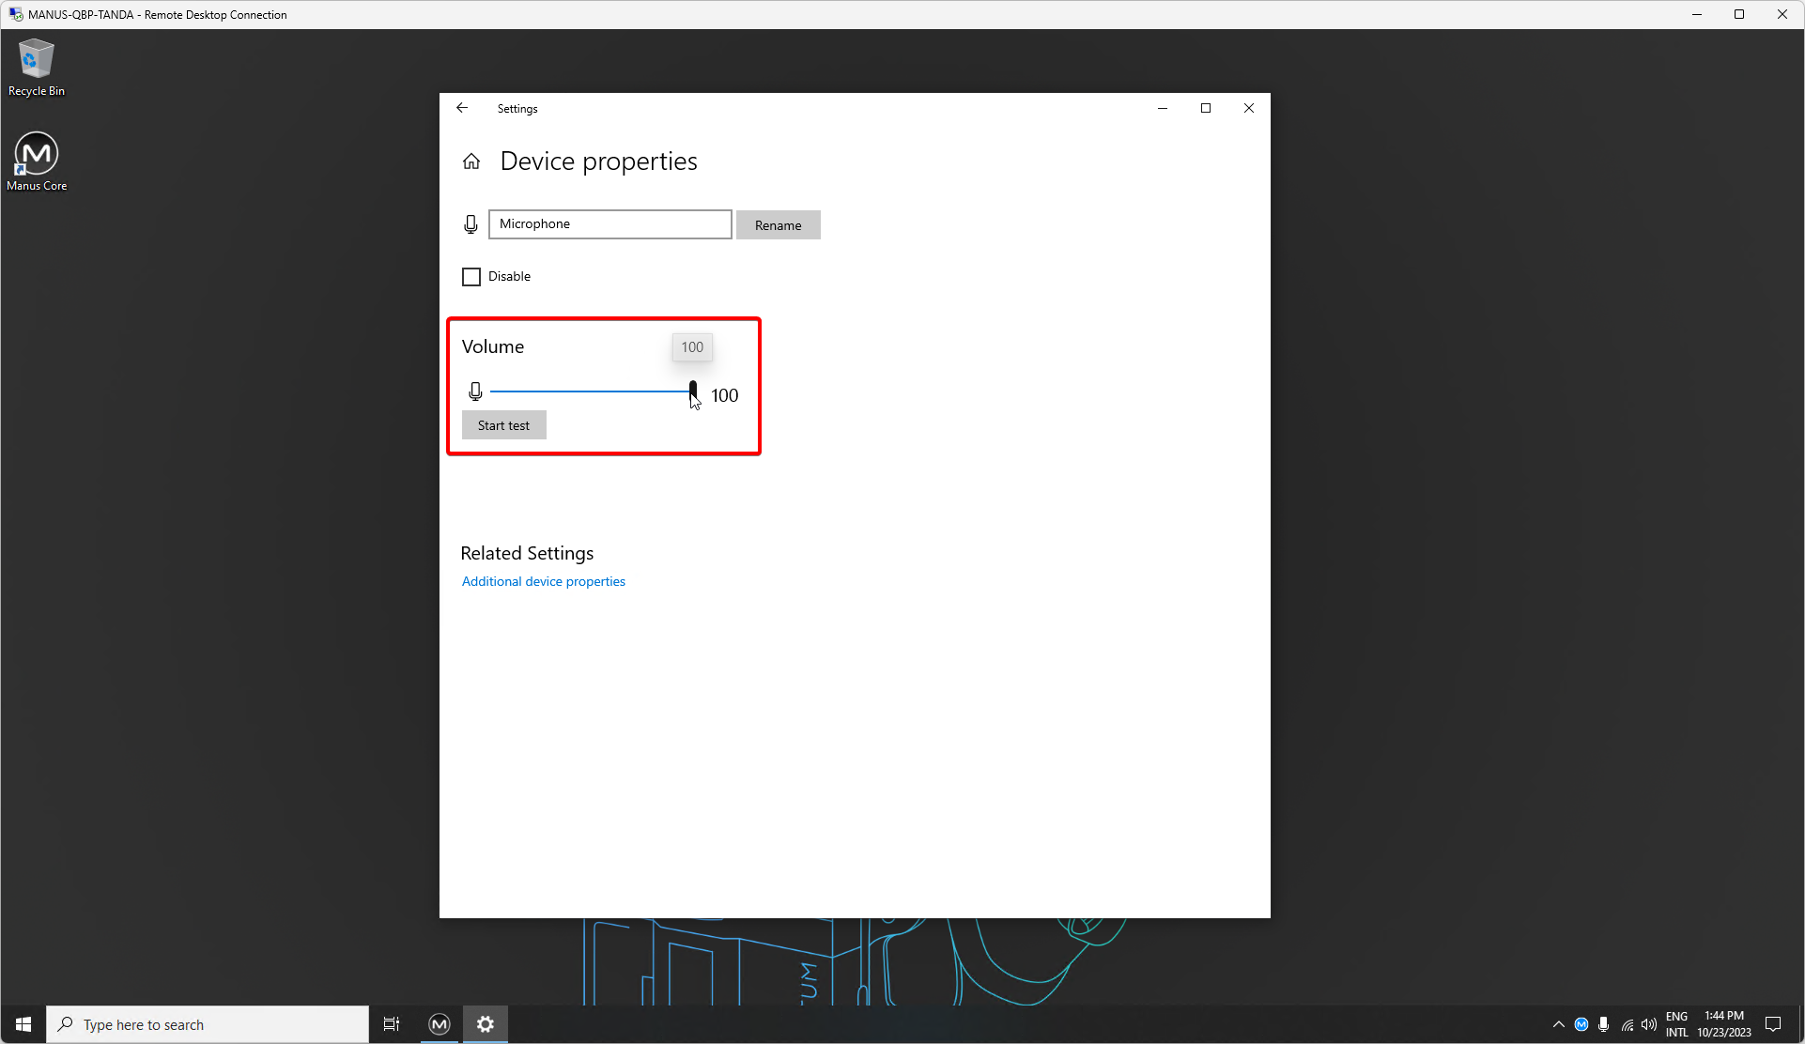Click the Settings back arrow
1805x1044 pixels.
[462, 108]
